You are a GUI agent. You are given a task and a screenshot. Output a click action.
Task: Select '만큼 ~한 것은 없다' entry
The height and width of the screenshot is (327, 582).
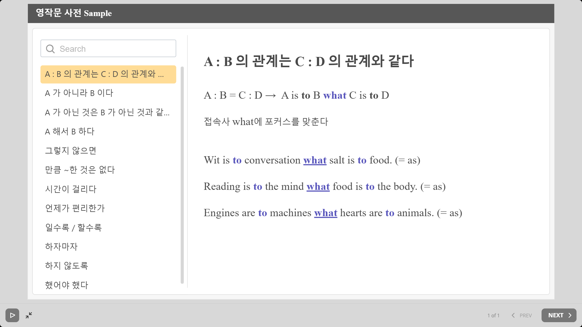108,170
